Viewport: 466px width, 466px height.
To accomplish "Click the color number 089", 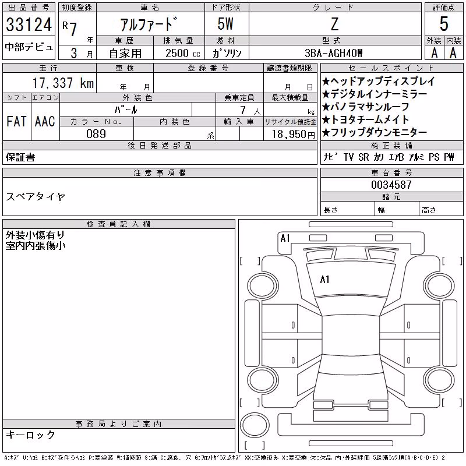I will coord(96,134).
